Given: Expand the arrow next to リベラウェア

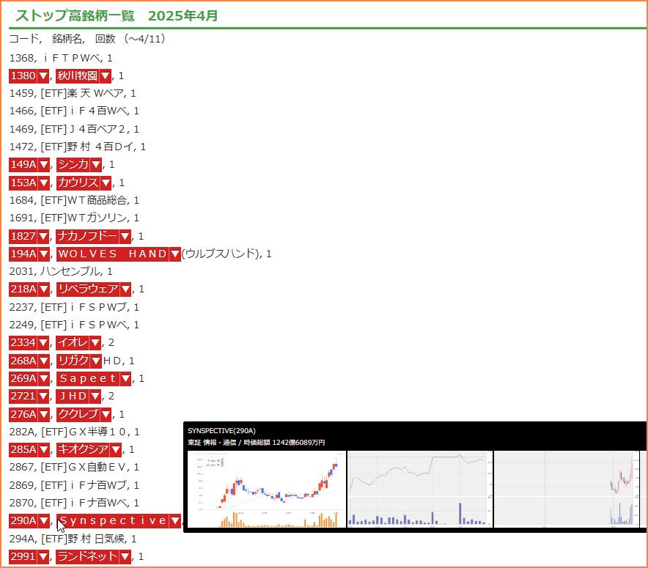Looking at the screenshot, I should (x=125, y=289).
